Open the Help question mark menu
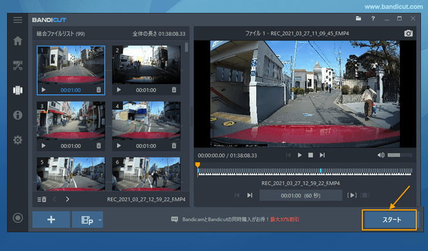The image size is (428, 251). 373,19
